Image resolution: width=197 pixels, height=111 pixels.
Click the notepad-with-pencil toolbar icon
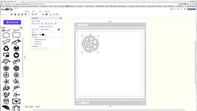12,14
